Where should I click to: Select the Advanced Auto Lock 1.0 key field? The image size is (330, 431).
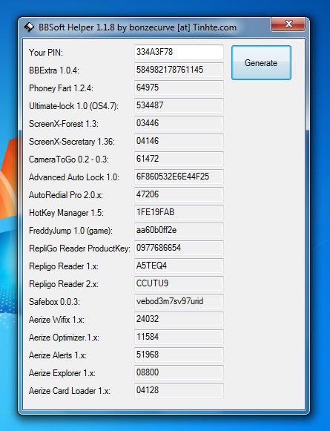(x=179, y=177)
